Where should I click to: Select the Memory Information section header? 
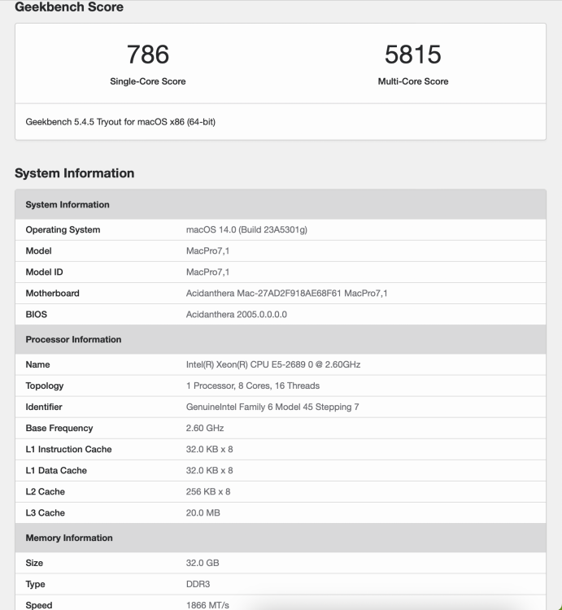pyautogui.click(x=281, y=538)
